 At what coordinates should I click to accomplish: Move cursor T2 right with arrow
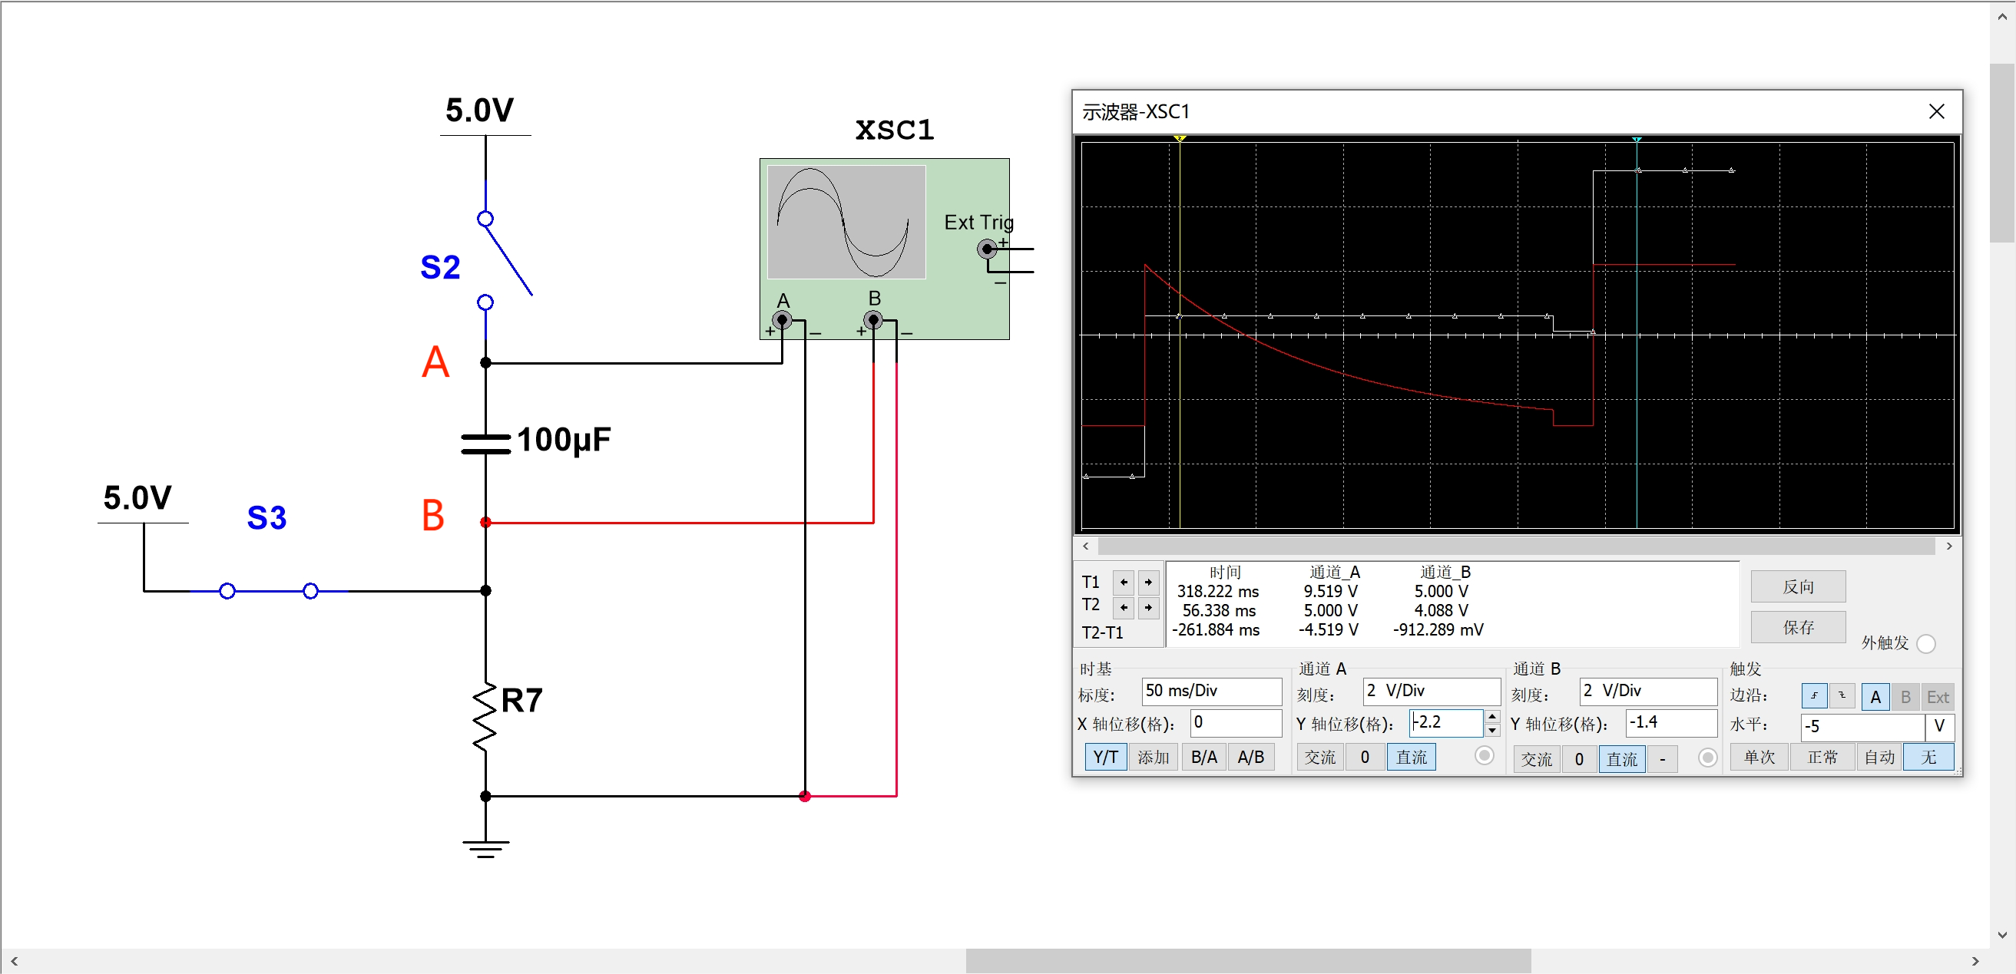click(1148, 607)
